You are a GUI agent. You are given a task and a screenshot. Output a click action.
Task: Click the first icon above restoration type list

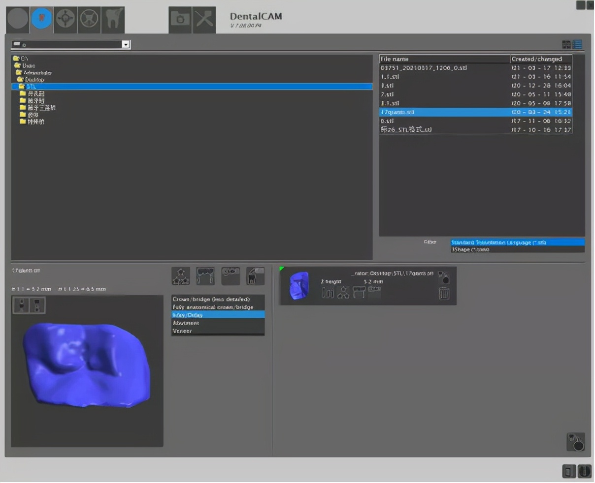click(x=181, y=276)
